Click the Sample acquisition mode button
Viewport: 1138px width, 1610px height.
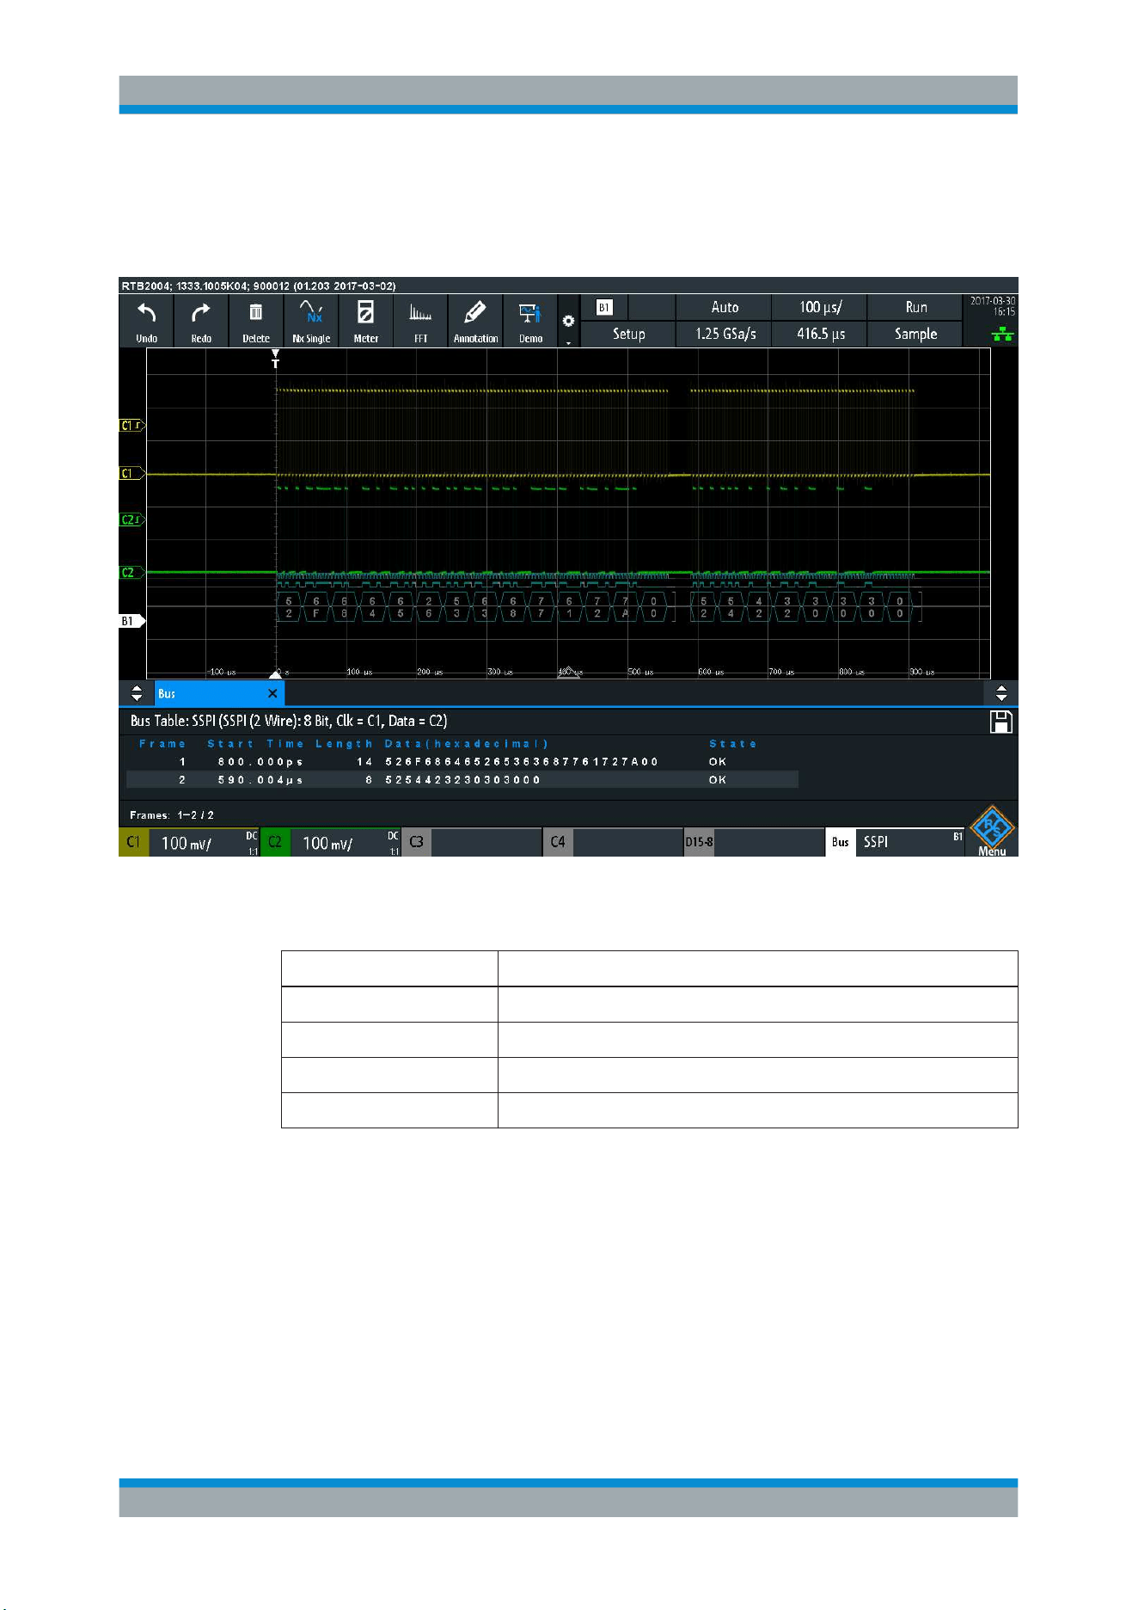pyautogui.click(x=915, y=334)
